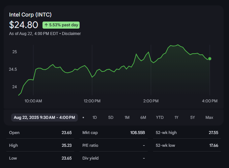Click the As of Aug 22 timestamp text

click(34, 34)
